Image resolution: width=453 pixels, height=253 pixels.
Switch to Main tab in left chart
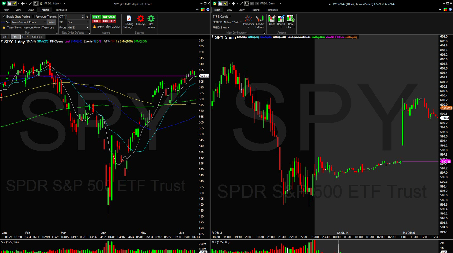click(x=6, y=10)
